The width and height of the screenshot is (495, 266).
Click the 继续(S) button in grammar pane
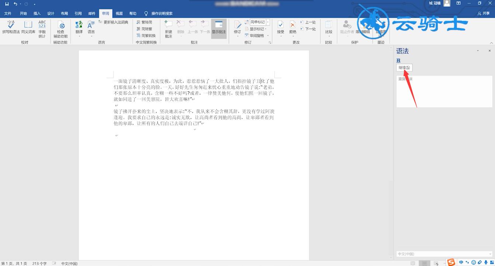[404, 68]
